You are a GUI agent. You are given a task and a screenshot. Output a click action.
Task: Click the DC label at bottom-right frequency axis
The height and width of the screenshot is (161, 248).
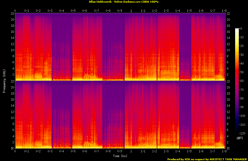(x=228, y=148)
